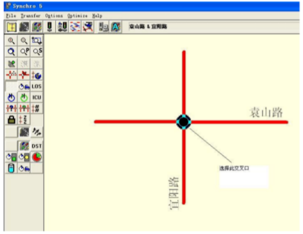Select the Zoom Window rectangle tool
The image size is (303, 234).
click(37, 41)
